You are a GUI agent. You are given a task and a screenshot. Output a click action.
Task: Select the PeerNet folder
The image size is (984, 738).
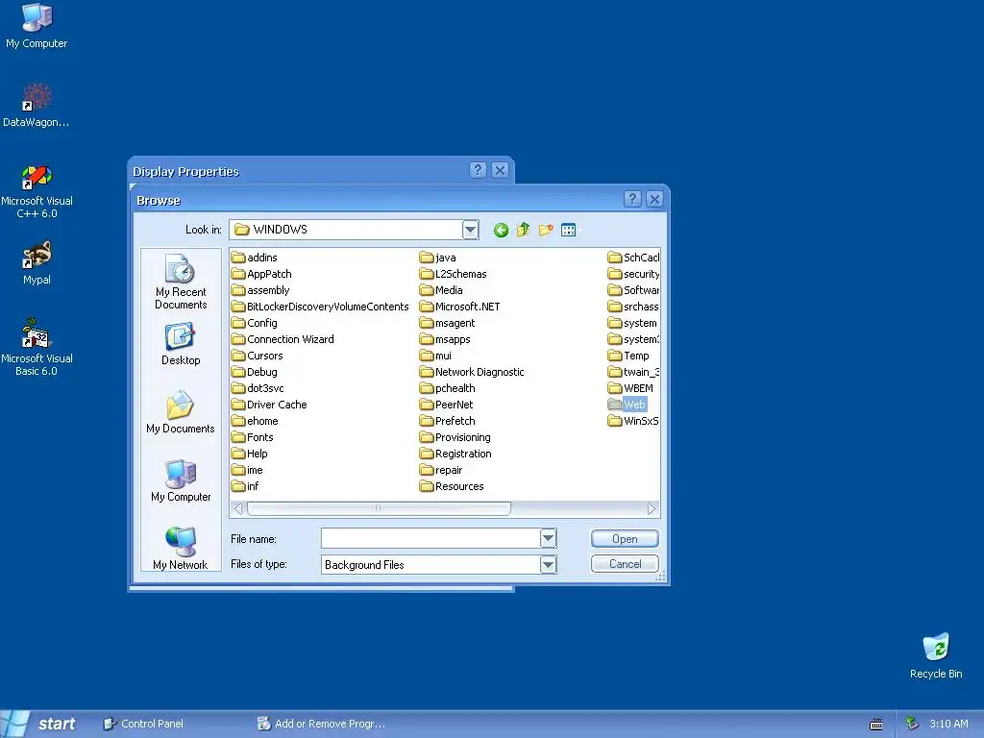point(447,405)
